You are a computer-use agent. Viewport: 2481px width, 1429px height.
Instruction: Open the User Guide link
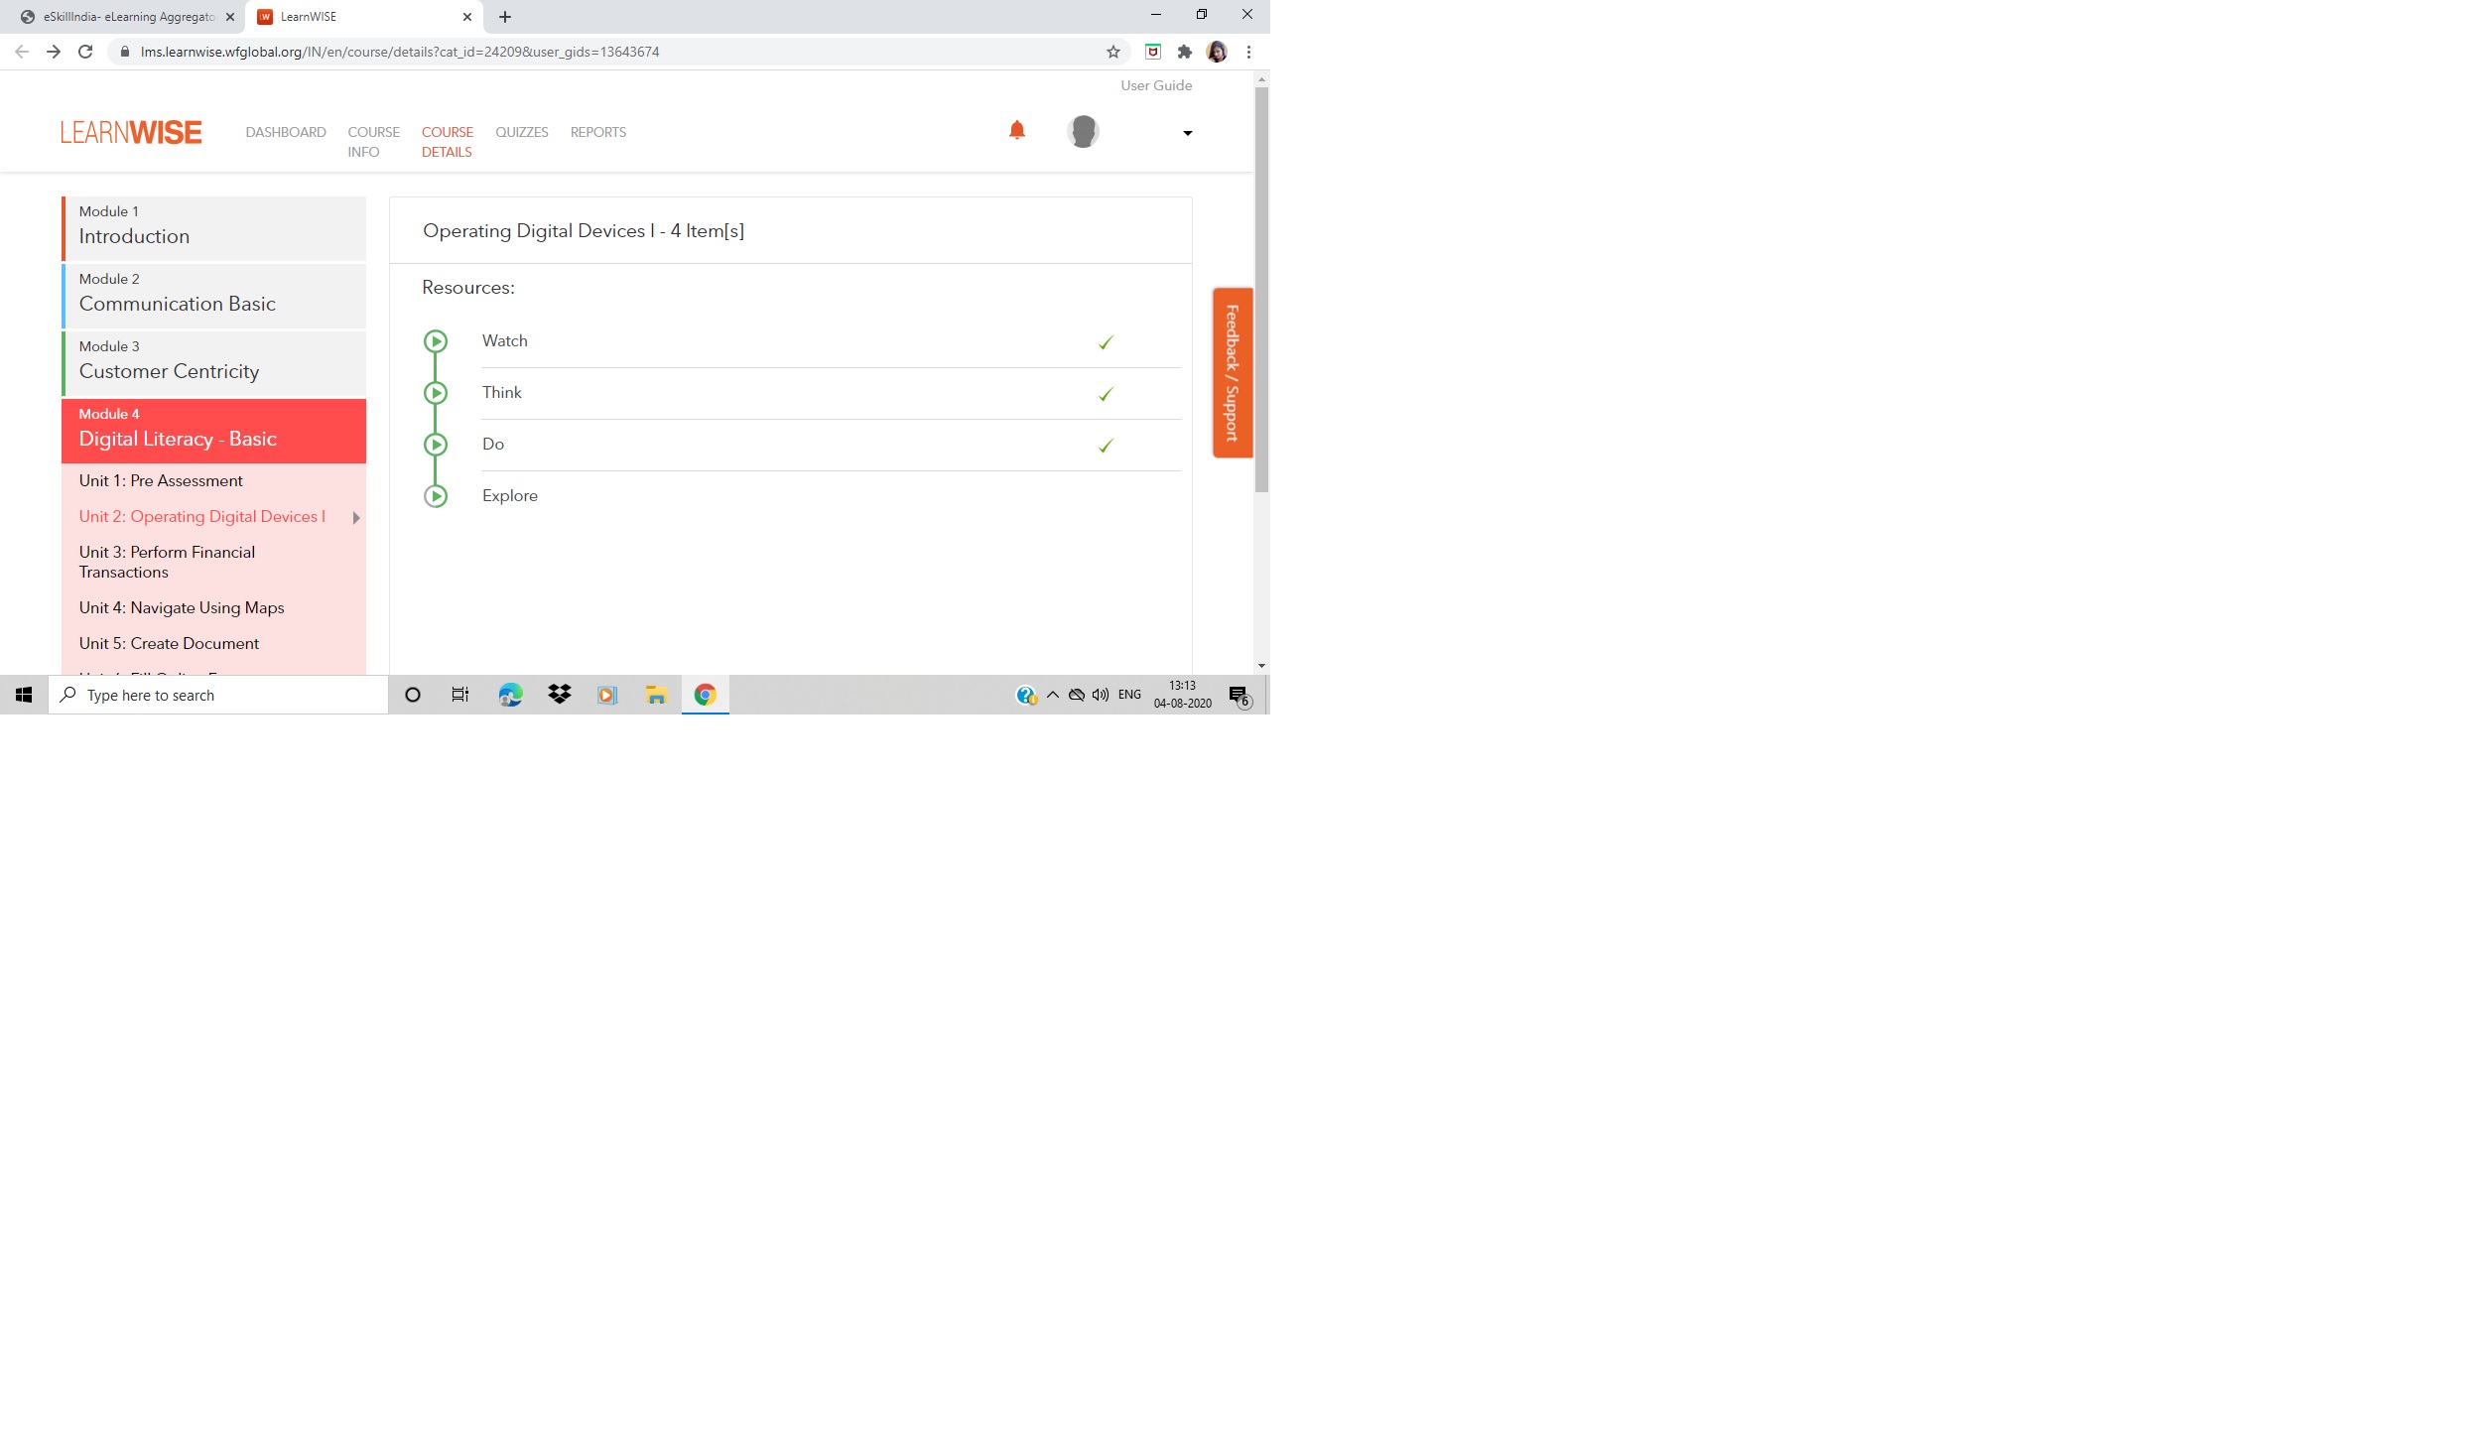(1156, 85)
